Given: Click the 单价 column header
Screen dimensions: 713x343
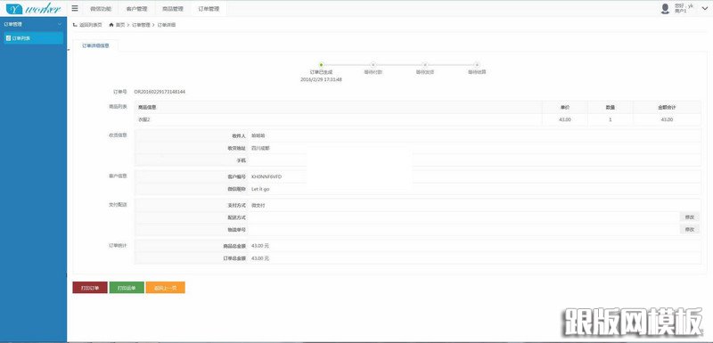Looking at the screenshot, I should click(x=565, y=107).
